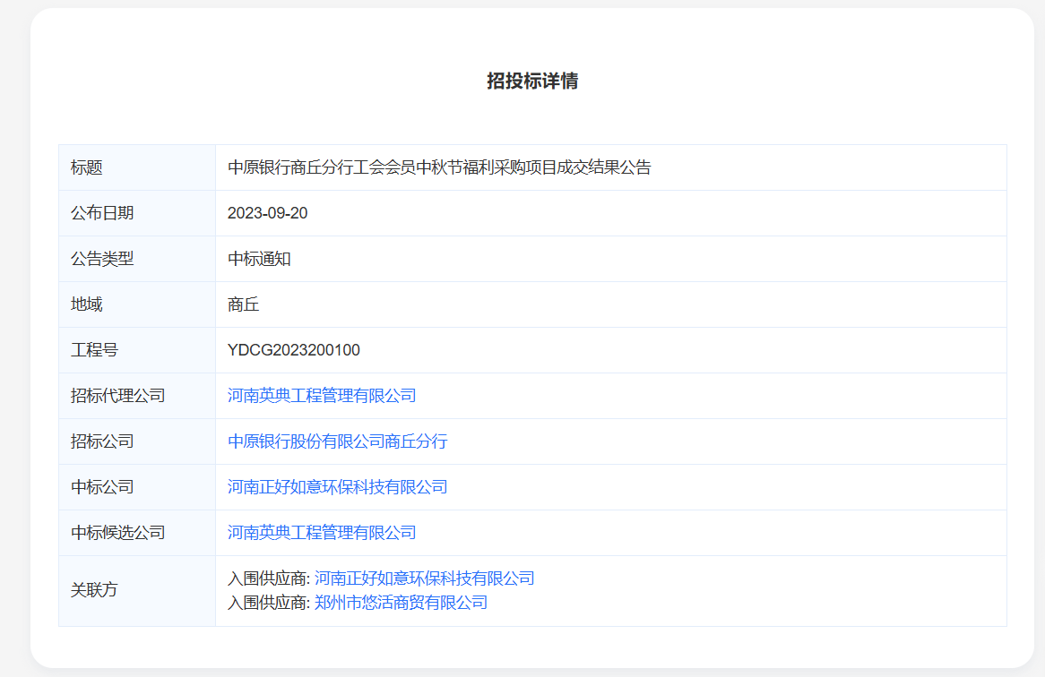
Task: Click the 标题 row label
Action: point(87,167)
